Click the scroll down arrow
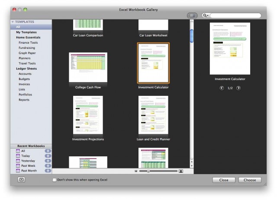The image size is (277, 200). (x=192, y=166)
